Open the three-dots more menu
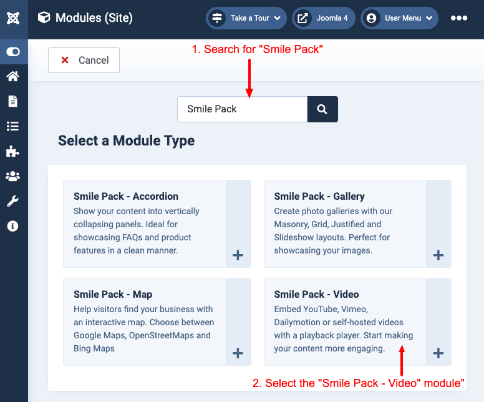 (459, 18)
